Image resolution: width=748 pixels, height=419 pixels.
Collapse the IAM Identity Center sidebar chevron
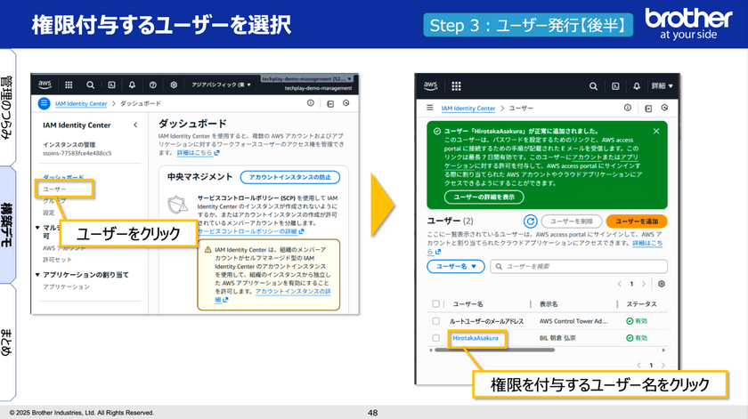pyautogui.click(x=135, y=125)
